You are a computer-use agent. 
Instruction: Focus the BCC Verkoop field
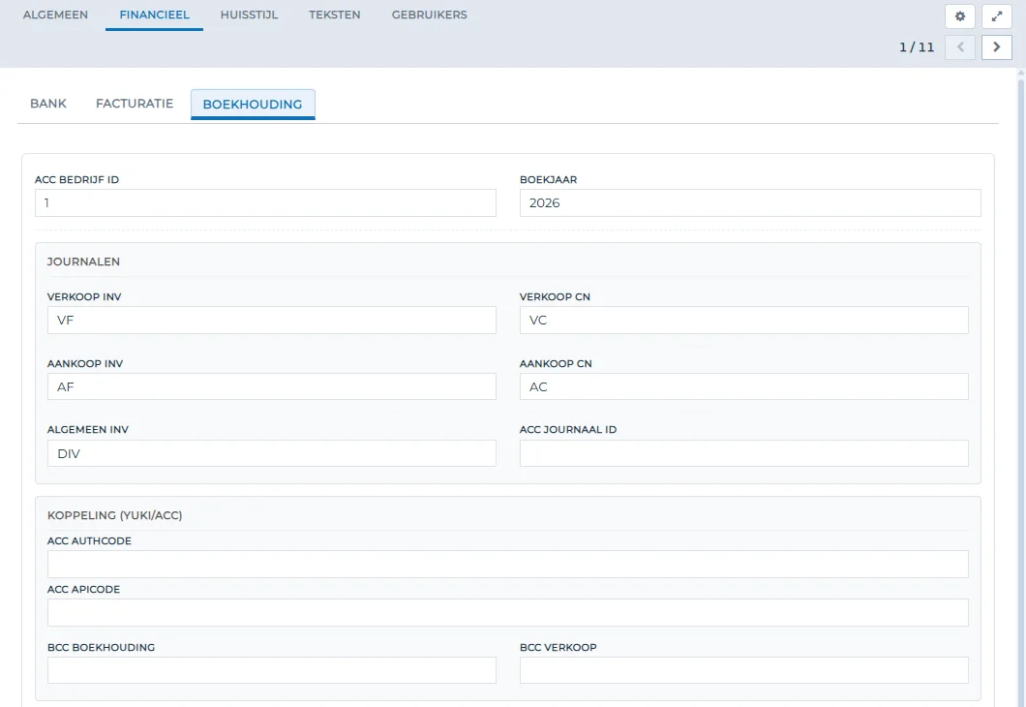744,670
